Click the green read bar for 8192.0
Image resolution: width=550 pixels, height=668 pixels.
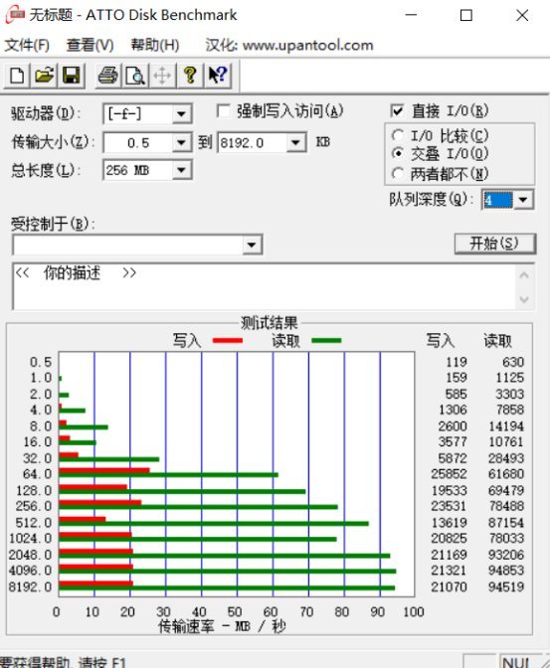pyautogui.click(x=227, y=588)
